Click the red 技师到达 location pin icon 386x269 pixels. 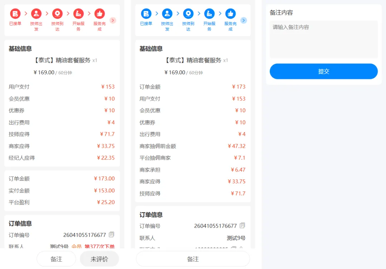pos(57,14)
